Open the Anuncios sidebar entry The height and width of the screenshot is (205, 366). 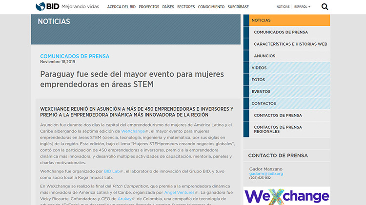click(264, 56)
